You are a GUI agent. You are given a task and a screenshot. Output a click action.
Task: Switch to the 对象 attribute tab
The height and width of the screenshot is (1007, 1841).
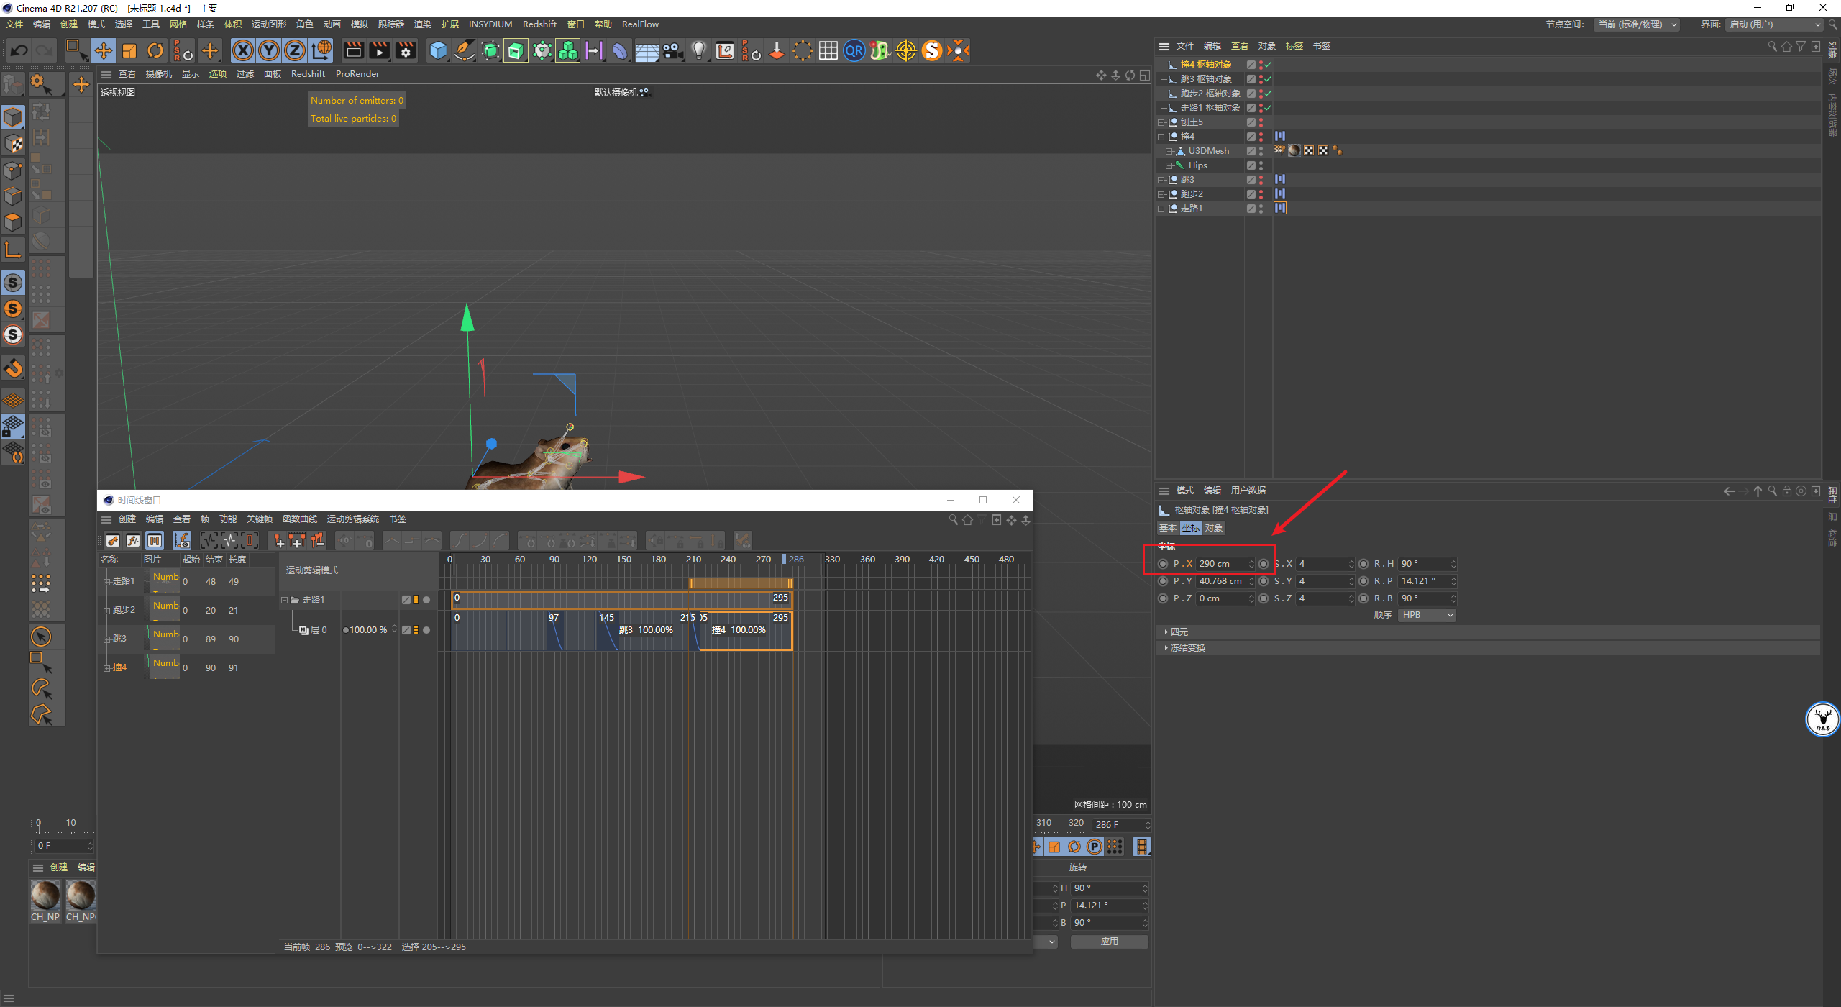coord(1214,528)
